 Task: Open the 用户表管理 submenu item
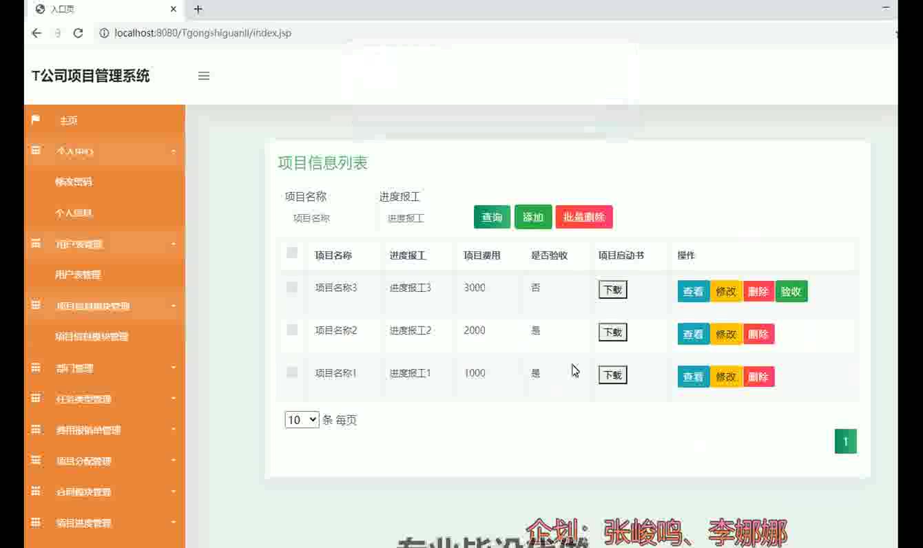pos(78,275)
